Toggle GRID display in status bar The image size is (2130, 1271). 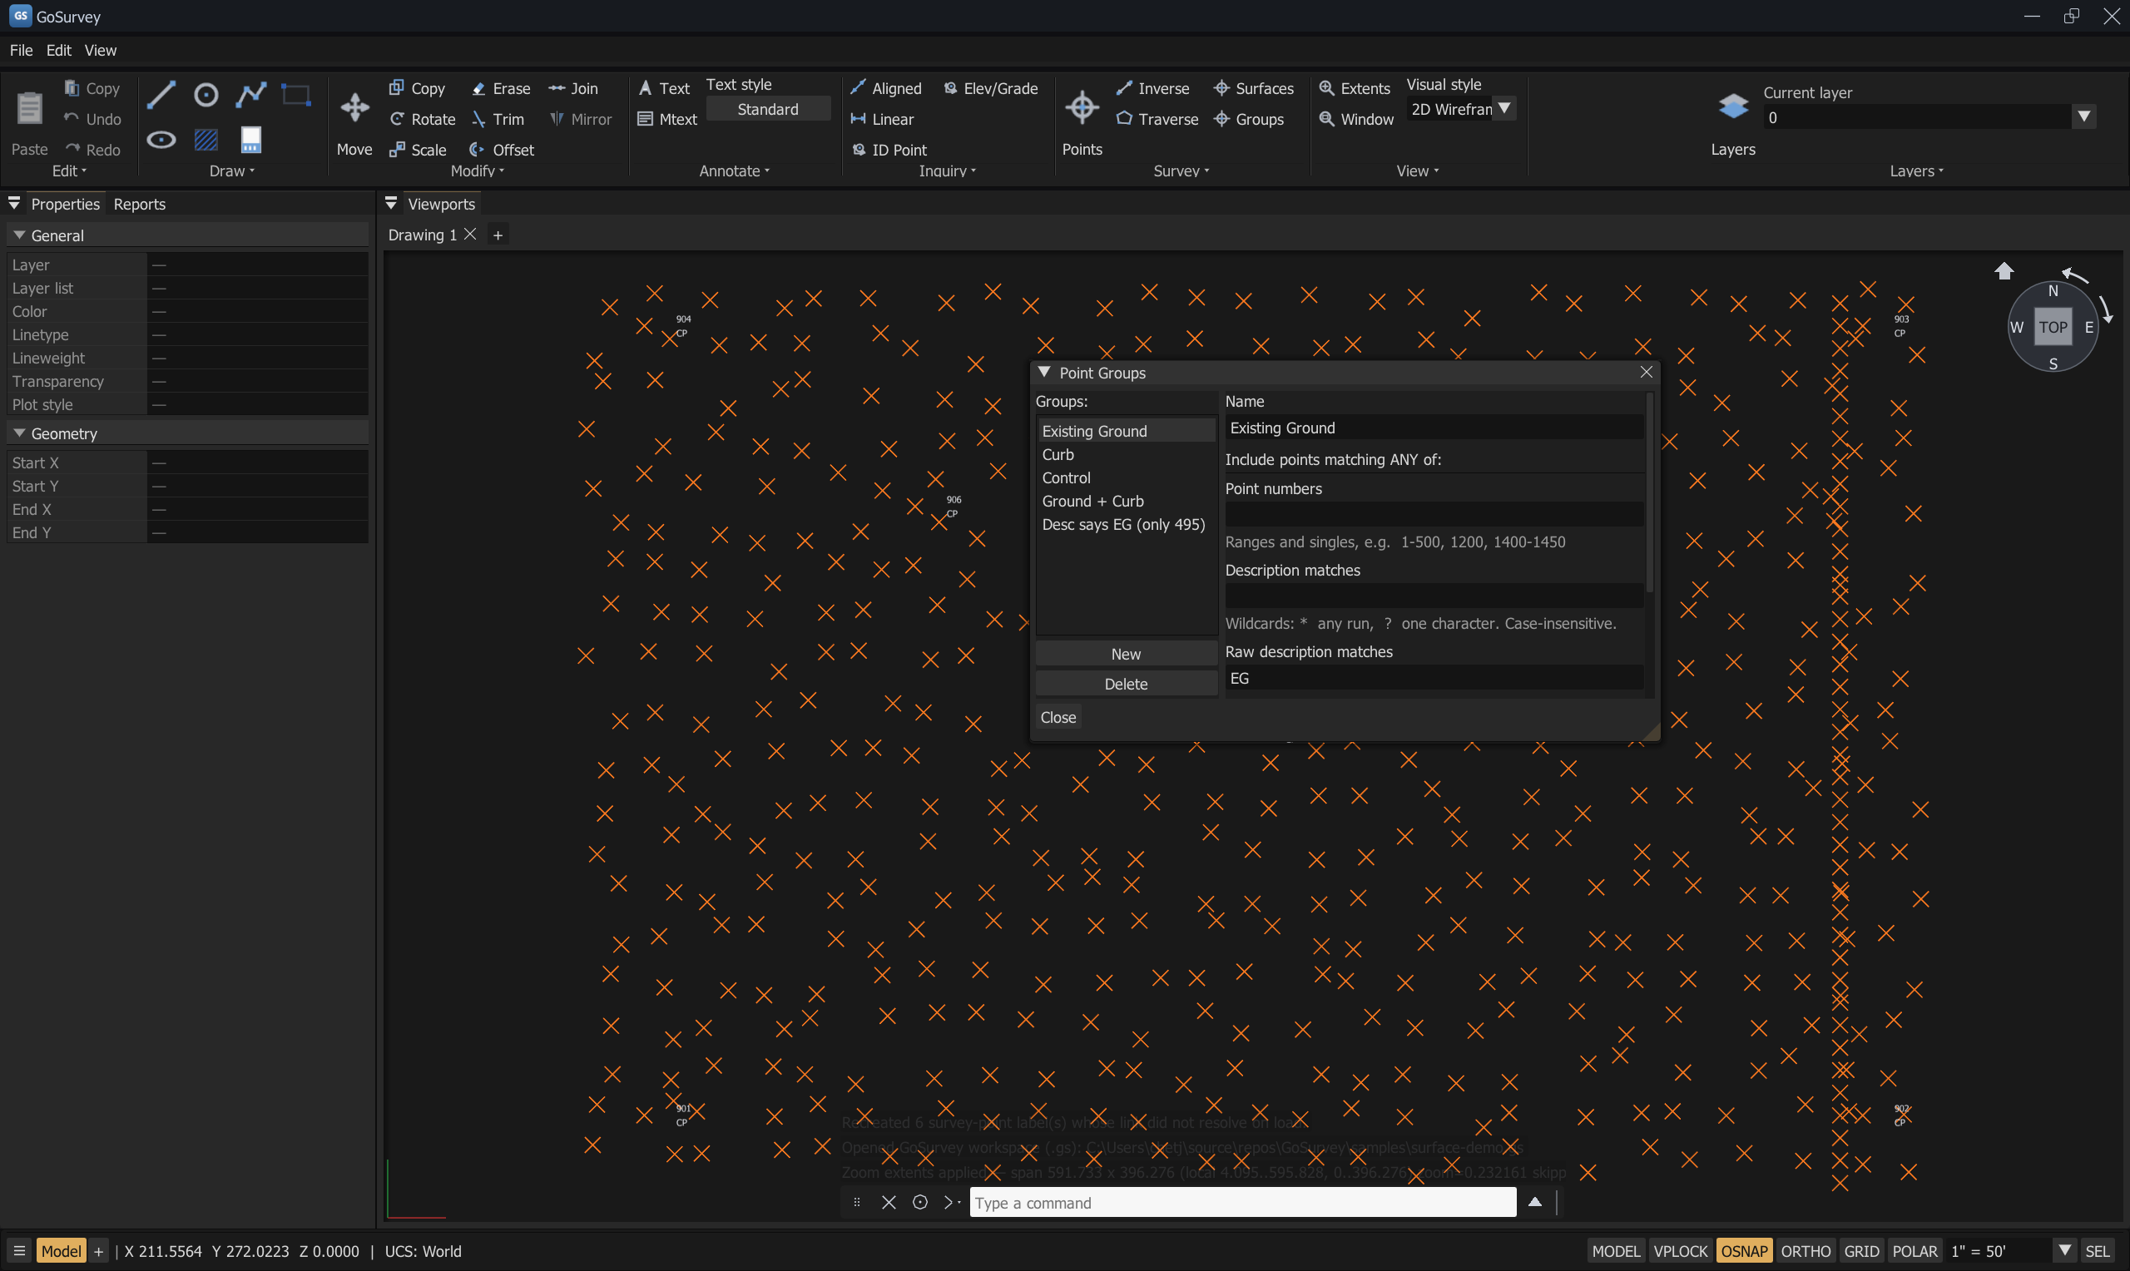[1861, 1250]
